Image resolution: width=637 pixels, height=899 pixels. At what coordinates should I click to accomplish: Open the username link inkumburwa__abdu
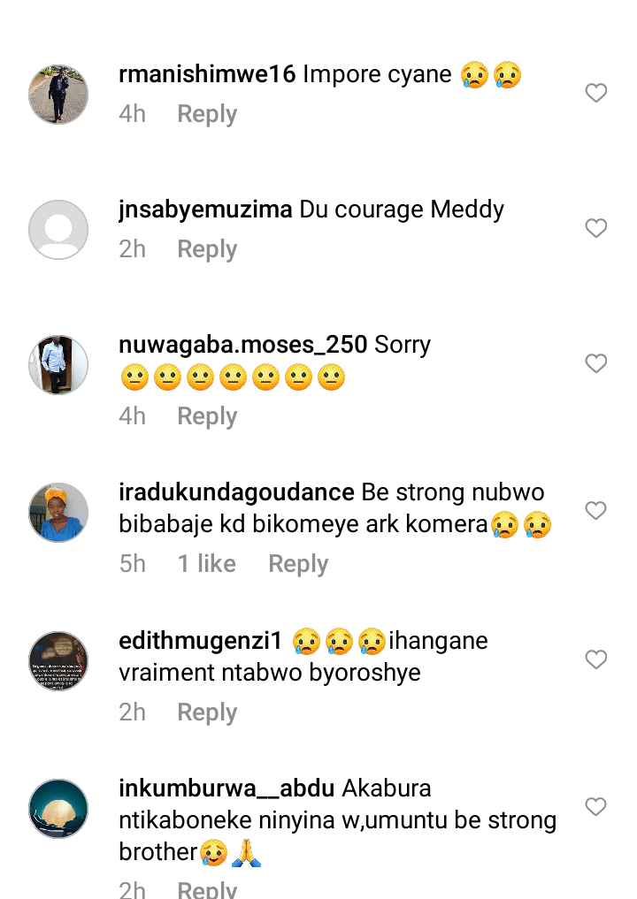click(x=226, y=789)
